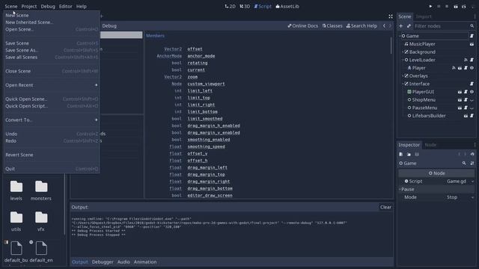Load a resource using Inspector folder icon
Screen dimensions: 479x269
pyautogui.click(x=409, y=155)
